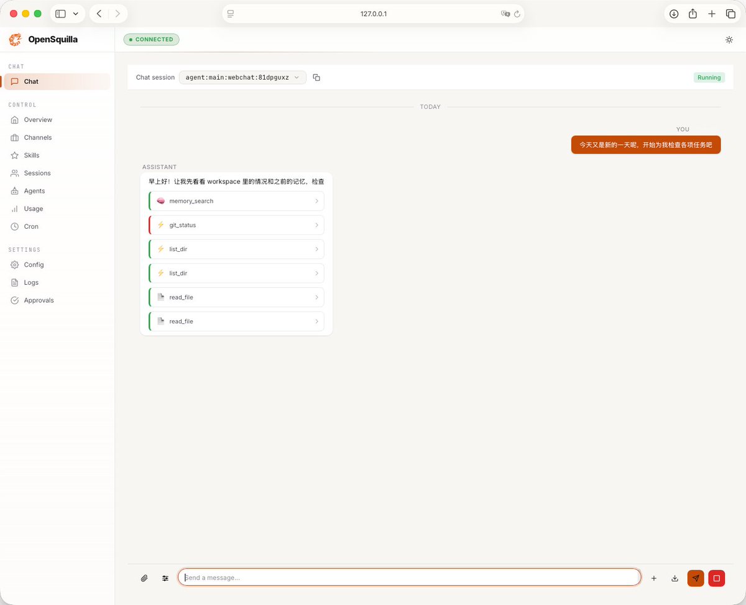Screen dimensions: 746x605
Task: Click the 127.0.0.1 address bar
Action: tap(374, 14)
